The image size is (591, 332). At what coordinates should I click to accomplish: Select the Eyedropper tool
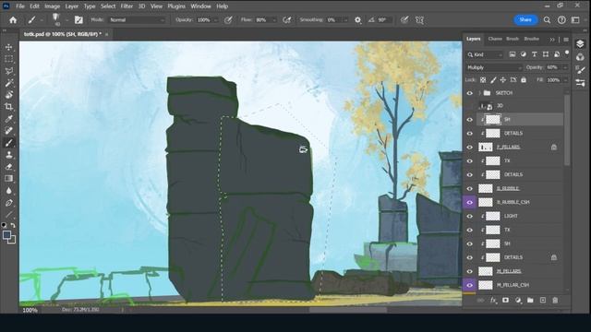tap(8, 119)
